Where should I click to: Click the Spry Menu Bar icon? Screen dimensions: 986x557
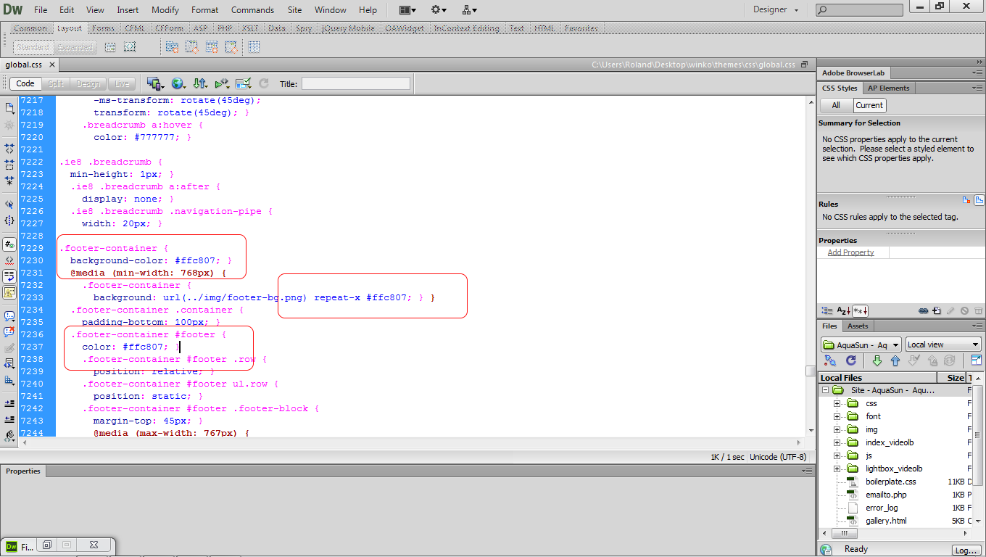pos(172,47)
